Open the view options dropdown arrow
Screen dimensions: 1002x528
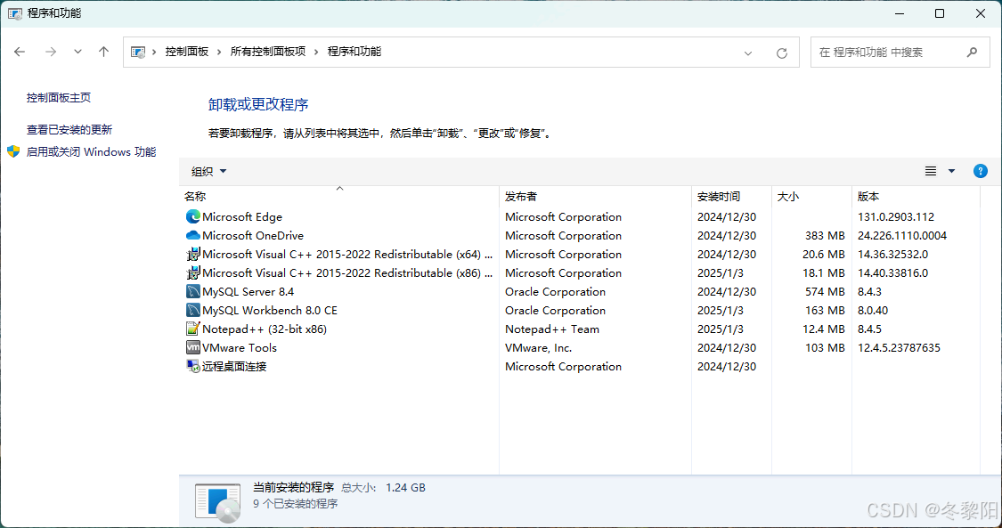[x=951, y=171]
